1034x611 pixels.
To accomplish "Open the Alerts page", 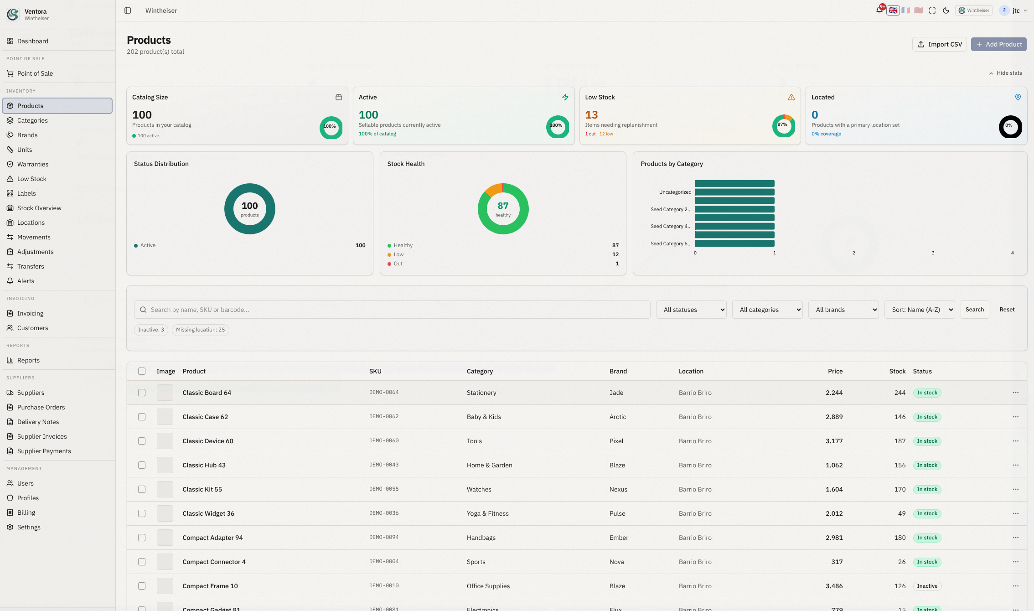I will click(26, 281).
